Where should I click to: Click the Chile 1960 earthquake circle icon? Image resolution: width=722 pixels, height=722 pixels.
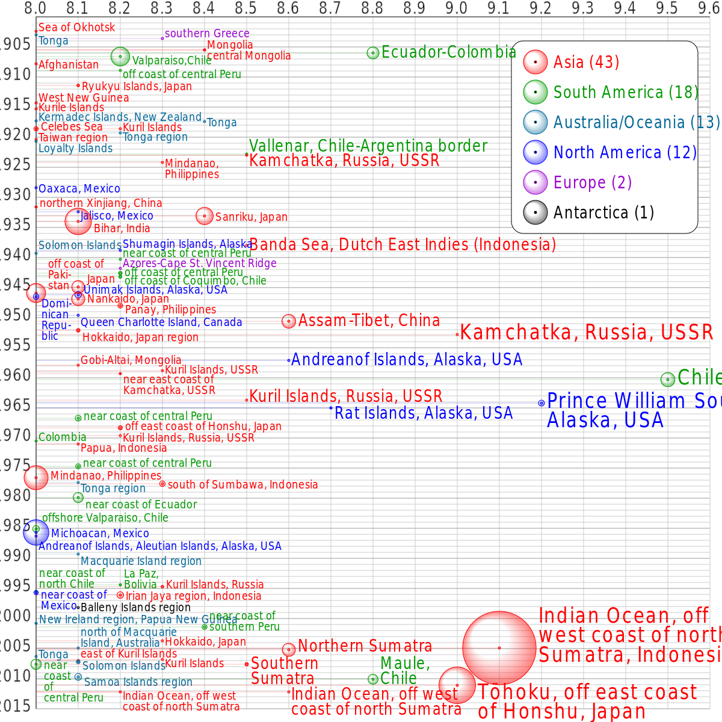[668, 379]
